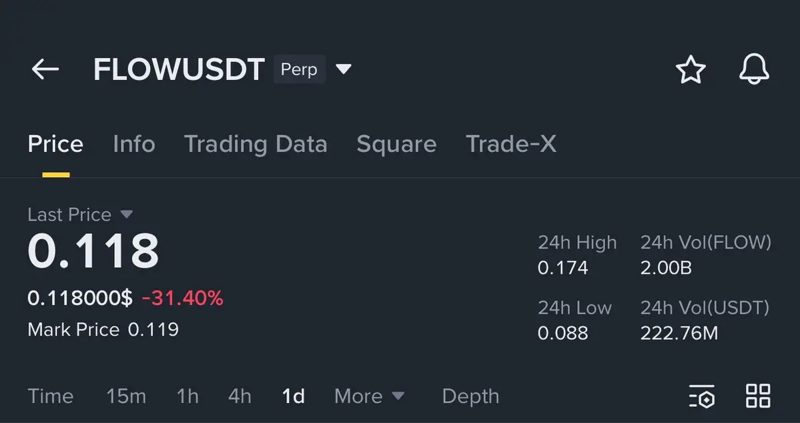Select the 1d timeframe
800x423 pixels.
293,396
